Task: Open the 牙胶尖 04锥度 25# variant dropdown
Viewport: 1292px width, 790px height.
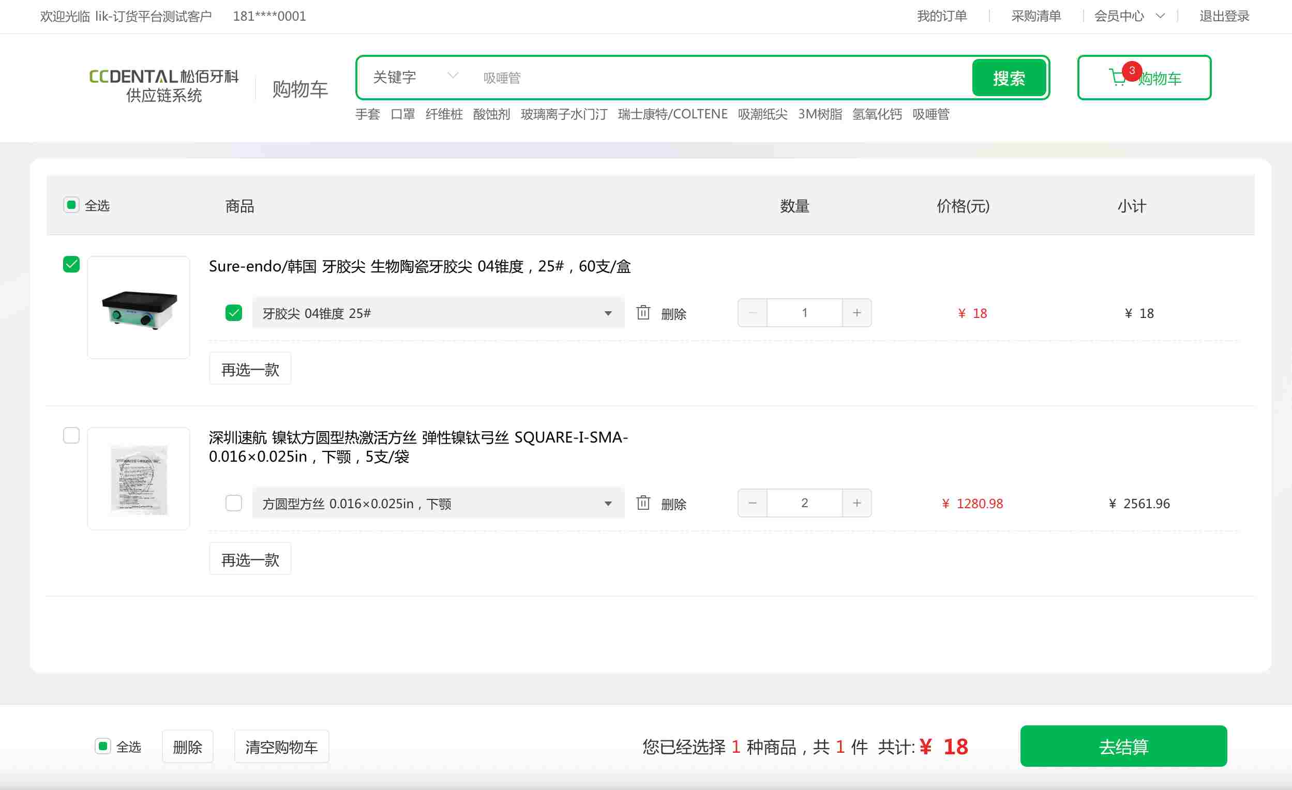Action: pos(438,313)
